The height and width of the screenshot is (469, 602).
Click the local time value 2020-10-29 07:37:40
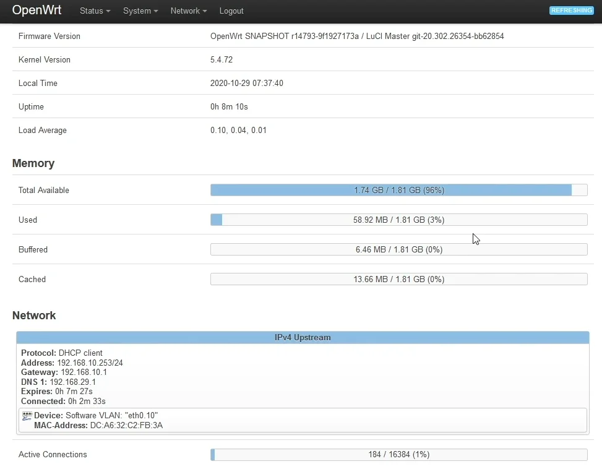pos(246,83)
